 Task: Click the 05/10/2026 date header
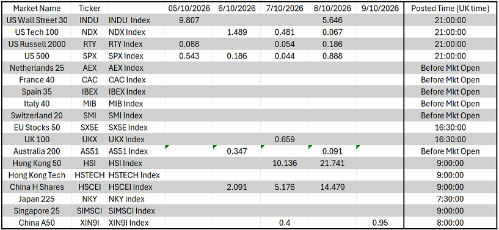(189, 9)
